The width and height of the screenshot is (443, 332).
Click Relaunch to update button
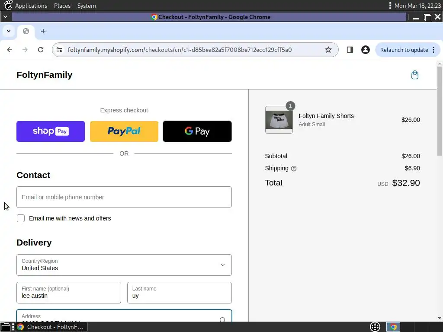pyautogui.click(x=408, y=50)
